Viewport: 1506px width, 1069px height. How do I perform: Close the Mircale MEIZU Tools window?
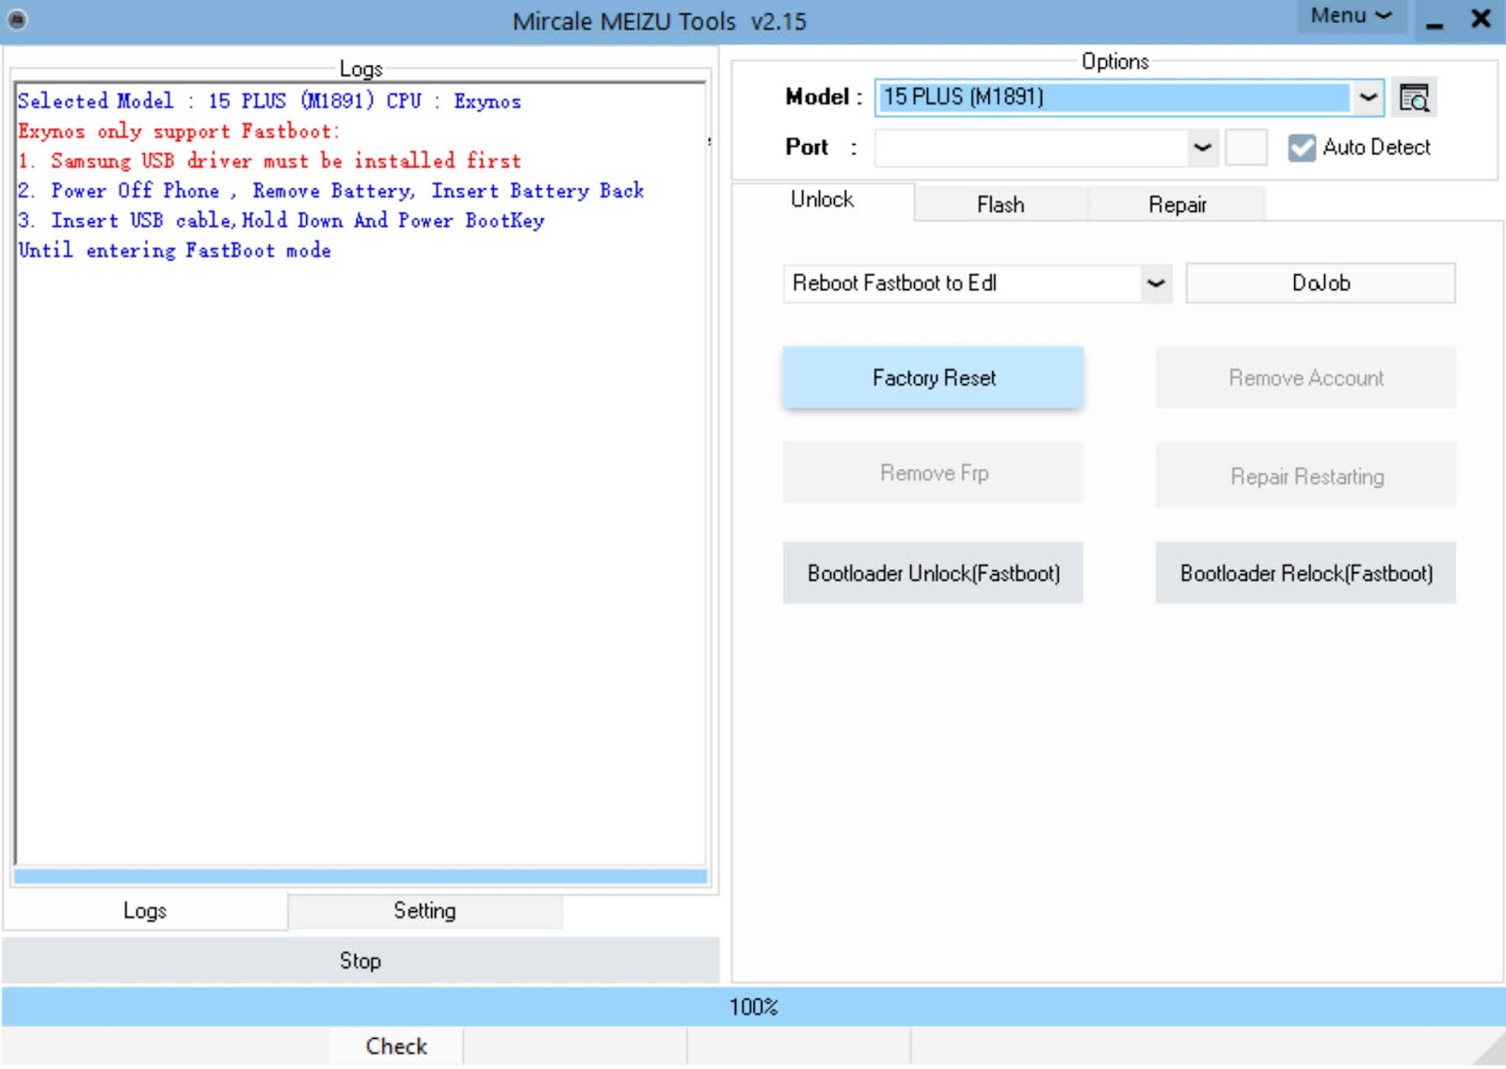tap(1481, 19)
